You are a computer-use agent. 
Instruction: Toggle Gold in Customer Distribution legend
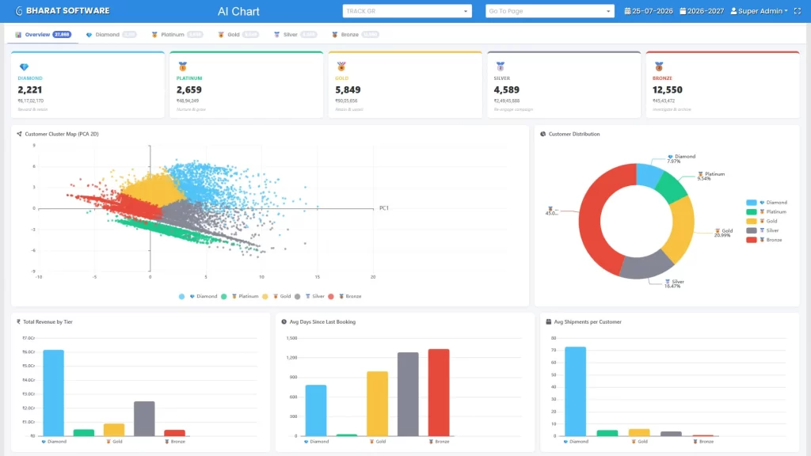(x=763, y=222)
